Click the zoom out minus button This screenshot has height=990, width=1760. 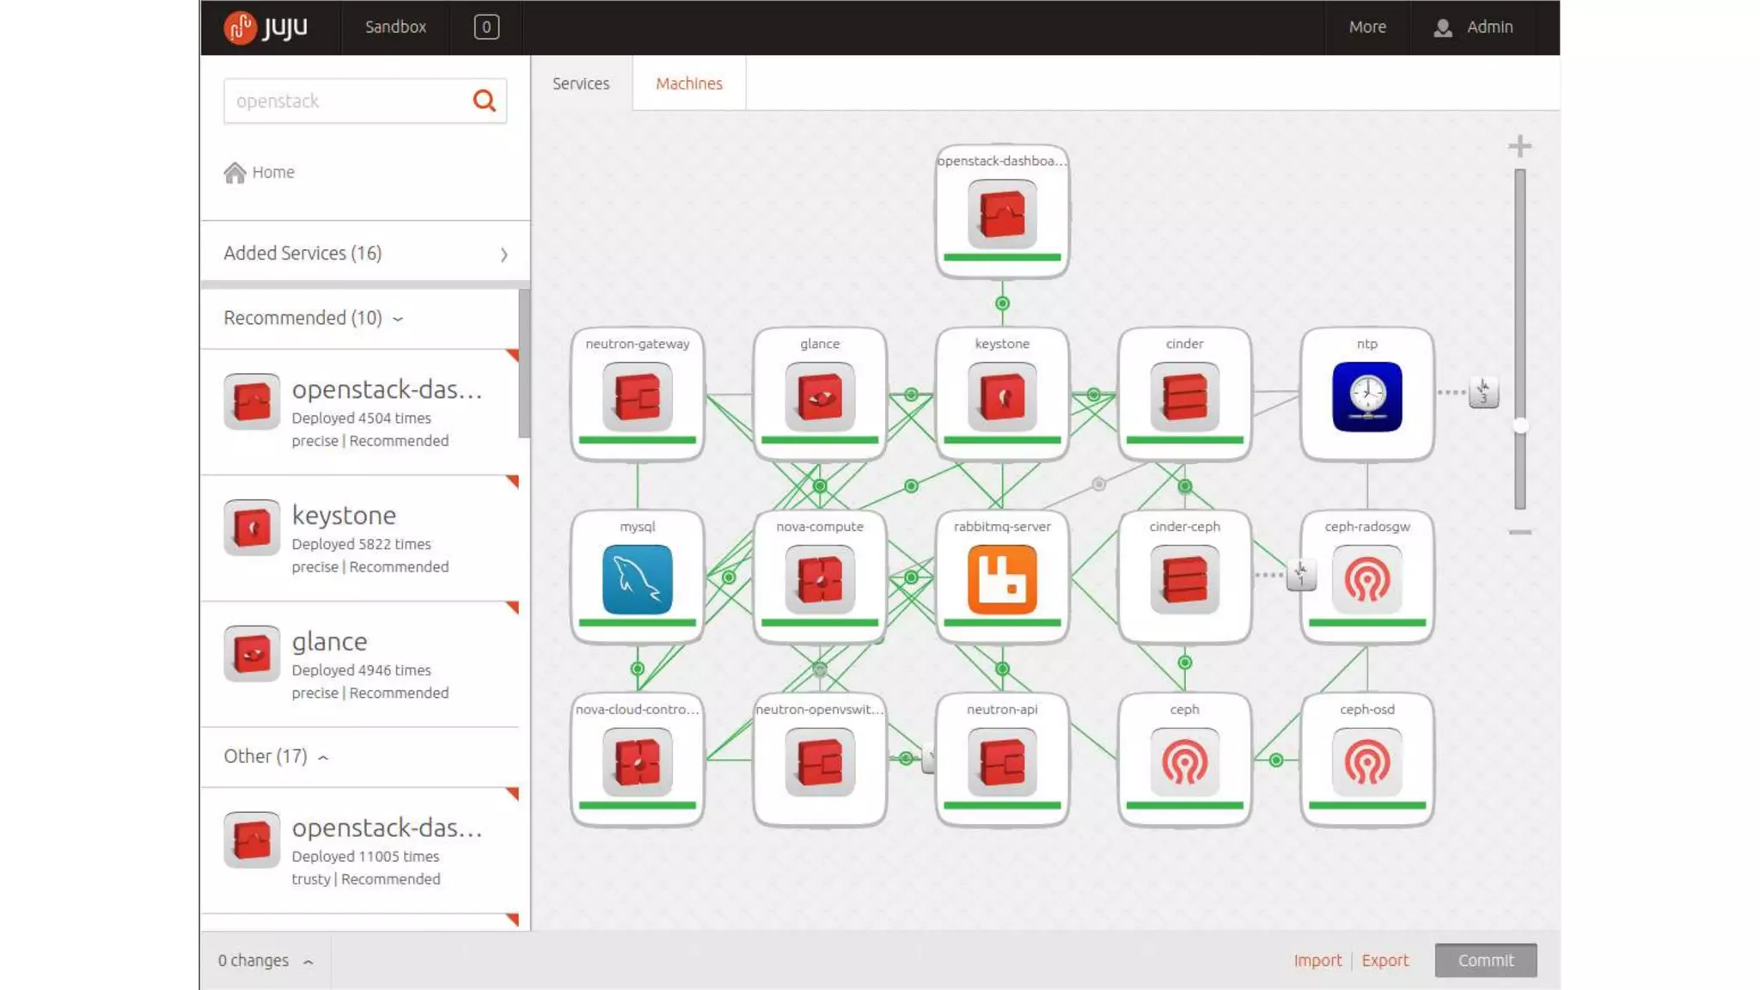tap(1519, 532)
